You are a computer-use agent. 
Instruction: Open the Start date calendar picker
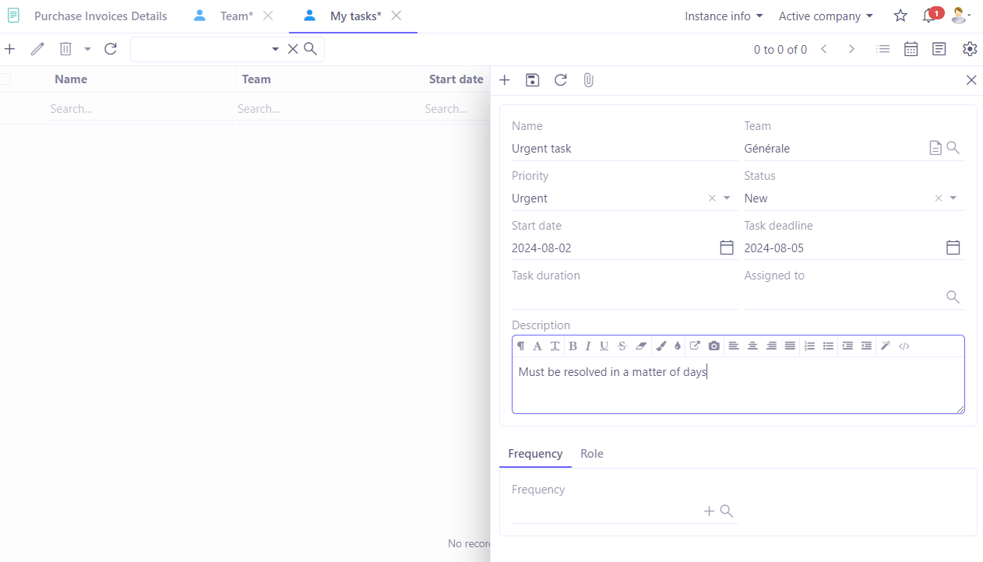[x=726, y=247]
